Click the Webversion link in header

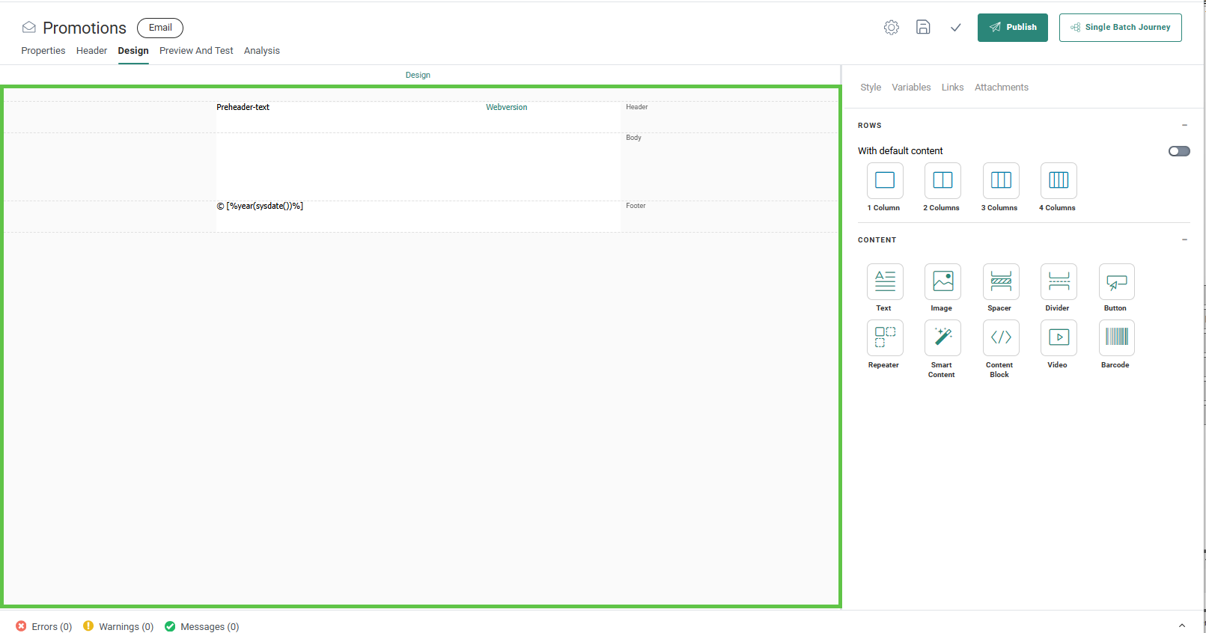click(x=506, y=108)
